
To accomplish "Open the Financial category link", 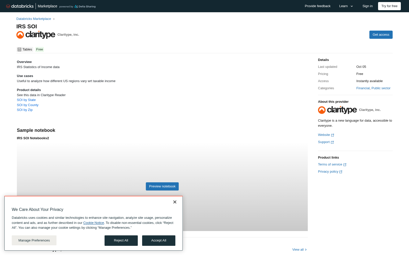I will 363,88.
